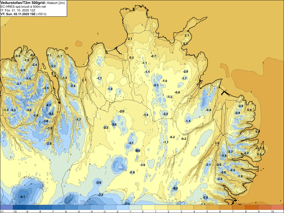The image size is (284, 213).
Task: Click the valid time line 'VT: Sun. 02.11.2025 19Z'
Action: [x=18, y=14]
